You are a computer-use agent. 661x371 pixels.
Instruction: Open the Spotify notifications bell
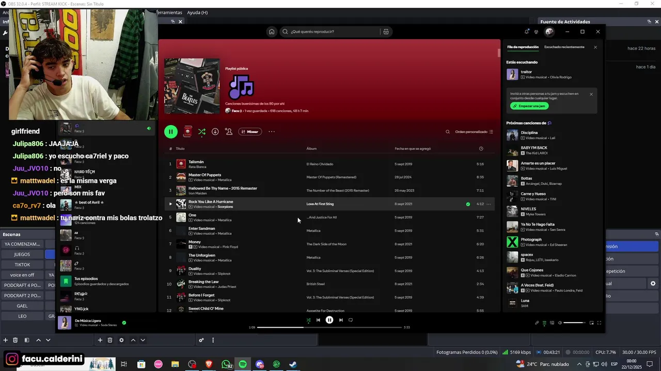[x=527, y=31]
